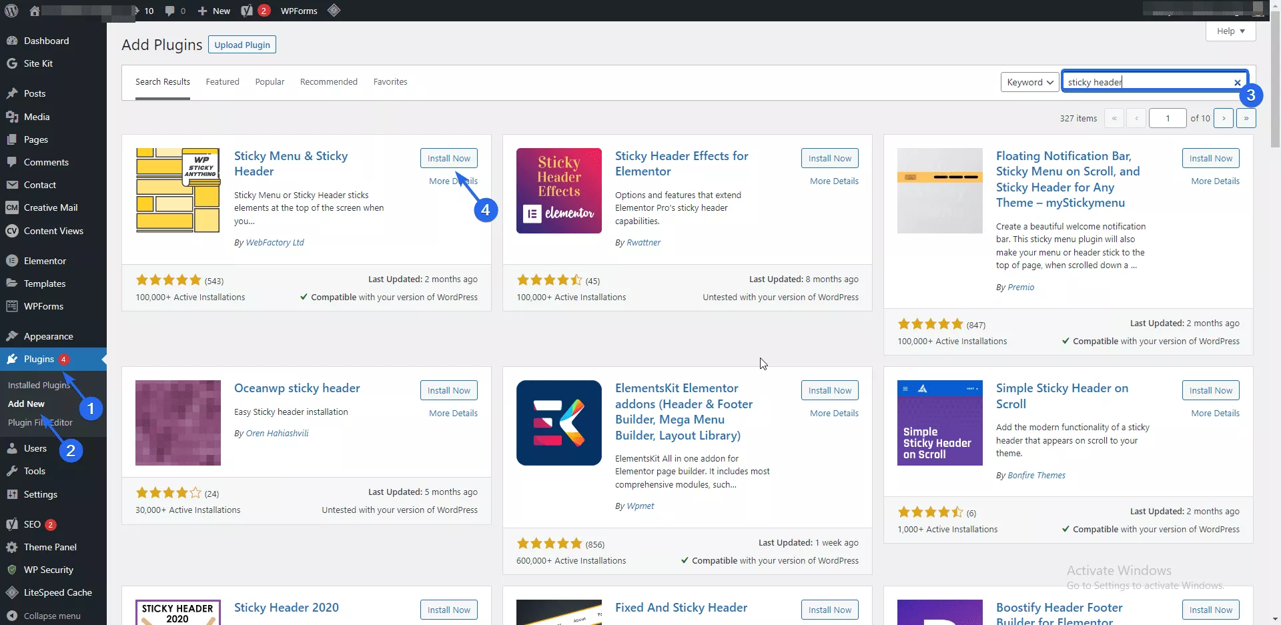Open the Elementor sidebar menu
The image size is (1281, 625).
(x=45, y=261)
